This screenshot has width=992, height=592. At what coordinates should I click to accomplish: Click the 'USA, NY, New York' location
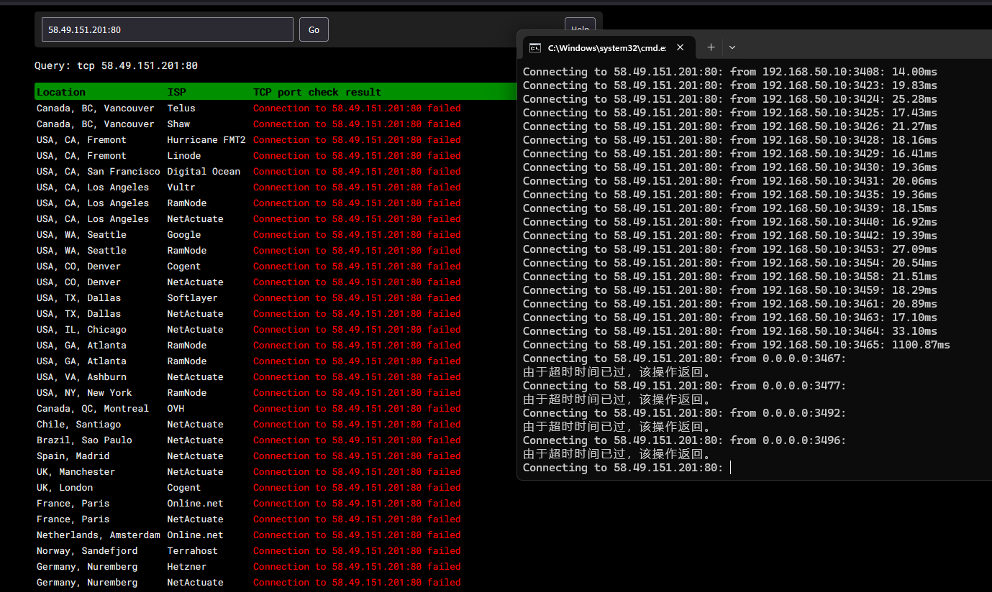pyautogui.click(x=84, y=393)
